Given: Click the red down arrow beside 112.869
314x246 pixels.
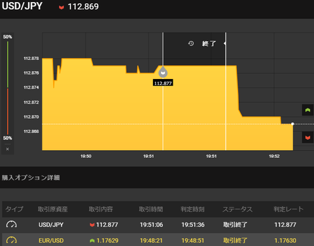Looking at the screenshot, I should click(x=61, y=7).
